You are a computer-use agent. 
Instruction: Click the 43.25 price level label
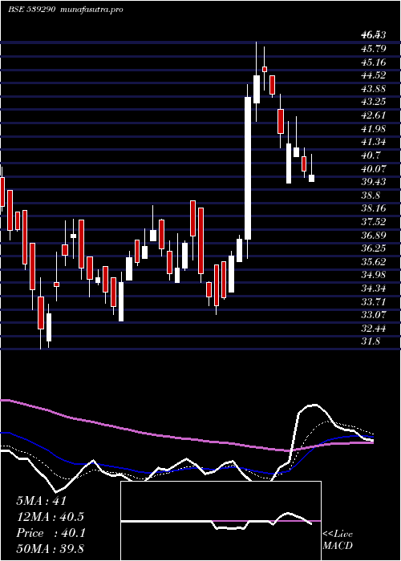pos(374,102)
